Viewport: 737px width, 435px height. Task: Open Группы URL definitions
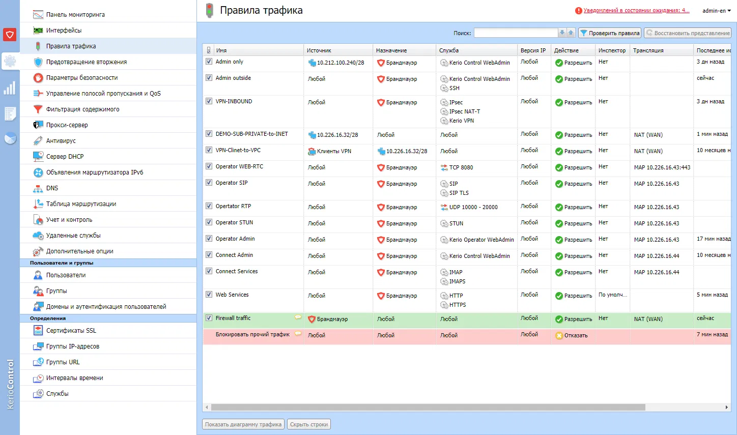pyautogui.click(x=108, y=362)
